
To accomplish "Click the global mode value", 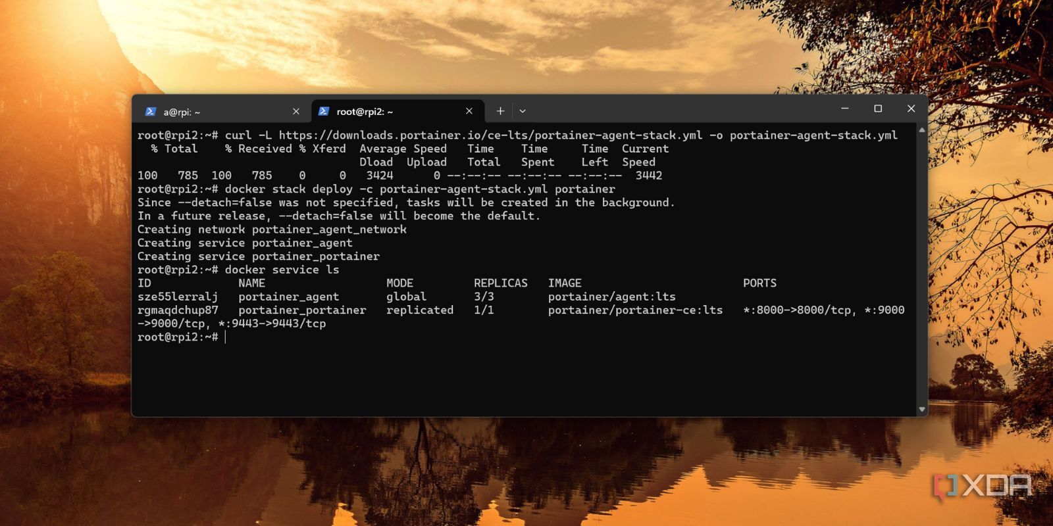I will (406, 297).
